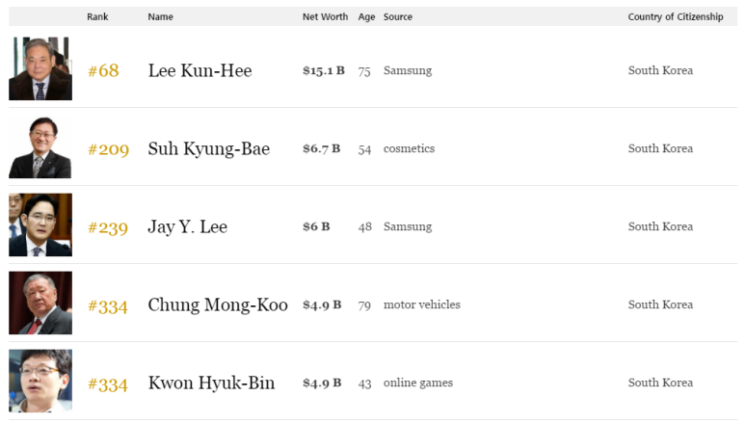Viewport: 745px width, 423px height.
Task: Sort by Net Worth column header
Action: pos(325,17)
